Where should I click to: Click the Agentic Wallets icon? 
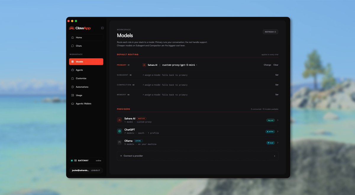click(72, 104)
